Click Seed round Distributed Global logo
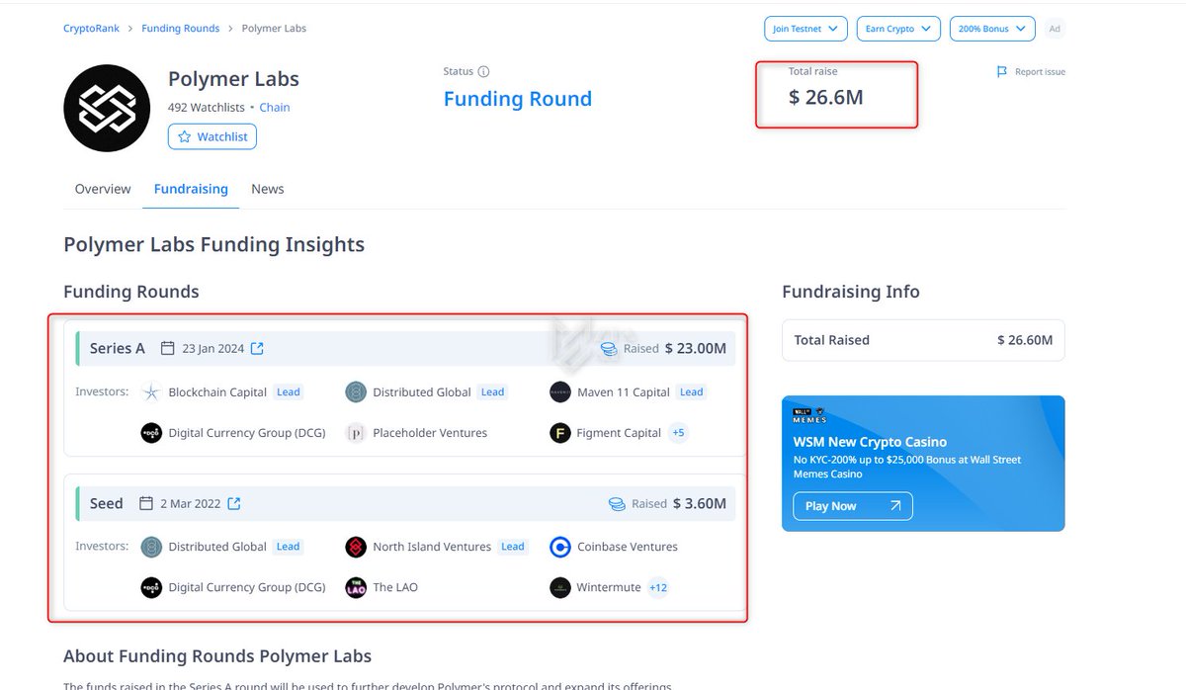Image resolution: width=1186 pixels, height=690 pixels. pyautogui.click(x=151, y=547)
